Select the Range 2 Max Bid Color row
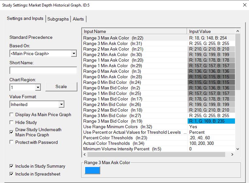This screenshot has height=183, width=249. [x=159, y=110]
